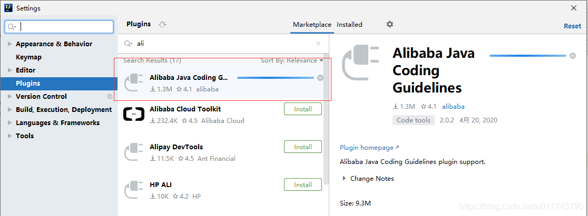This screenshot has width=588, height=216.
Task: Open the Sort By: Relevance dropdown
Action: coord(292,60)
